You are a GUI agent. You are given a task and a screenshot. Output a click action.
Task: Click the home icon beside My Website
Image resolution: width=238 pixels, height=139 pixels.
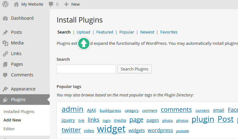(16, 4)
